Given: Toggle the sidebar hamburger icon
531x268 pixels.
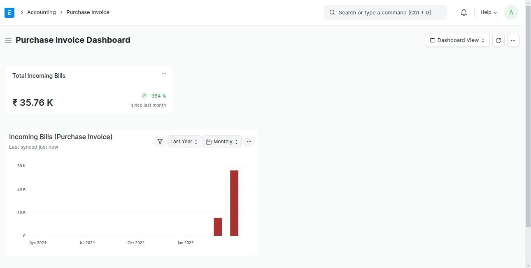Looking at the screenshot, I should click(8, 40).
